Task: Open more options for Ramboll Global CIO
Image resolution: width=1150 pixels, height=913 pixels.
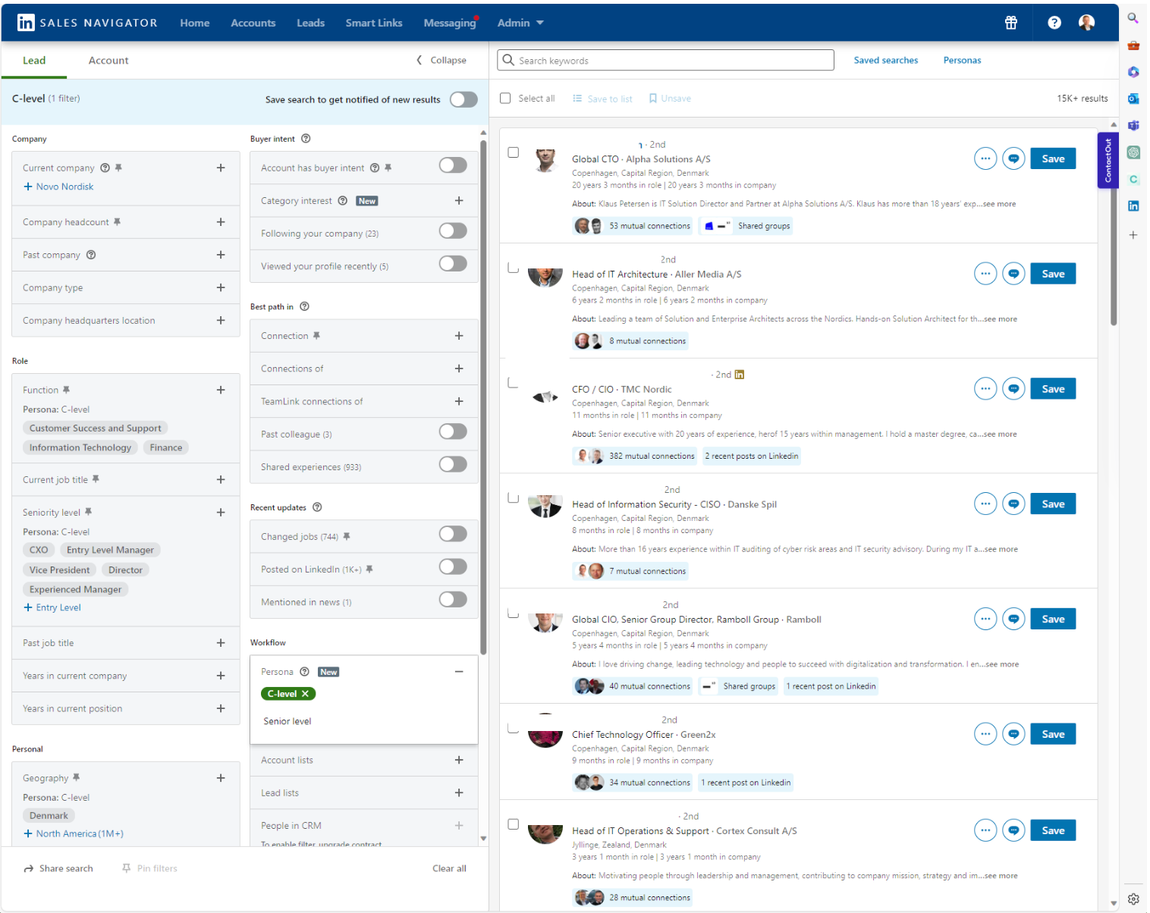Action: [x=985, y=619]
